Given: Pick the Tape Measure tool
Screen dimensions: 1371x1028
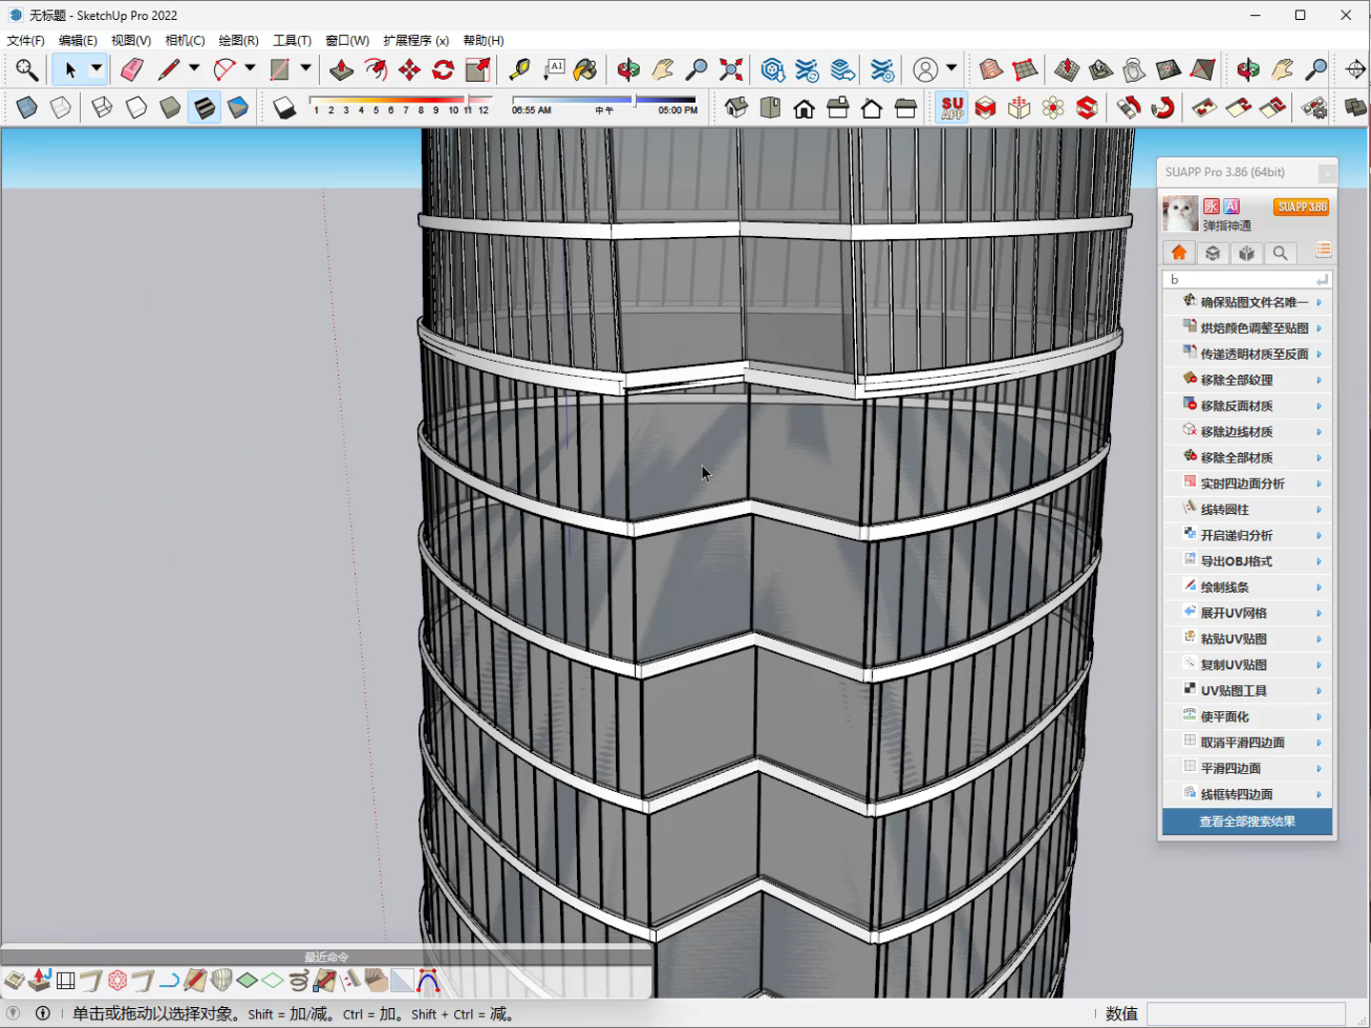Looking at the screenshot, I should 520,69.
